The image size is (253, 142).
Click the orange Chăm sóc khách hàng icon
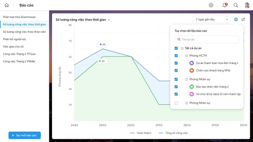tap(192, 70)
